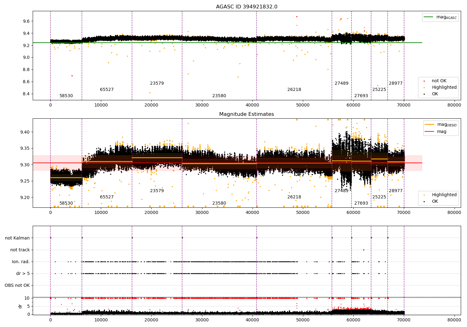The image size is (467, 327).
Task: Select OBSID label 27693 in Magnitude Estimates plot
Action: (x=361, y=203)
